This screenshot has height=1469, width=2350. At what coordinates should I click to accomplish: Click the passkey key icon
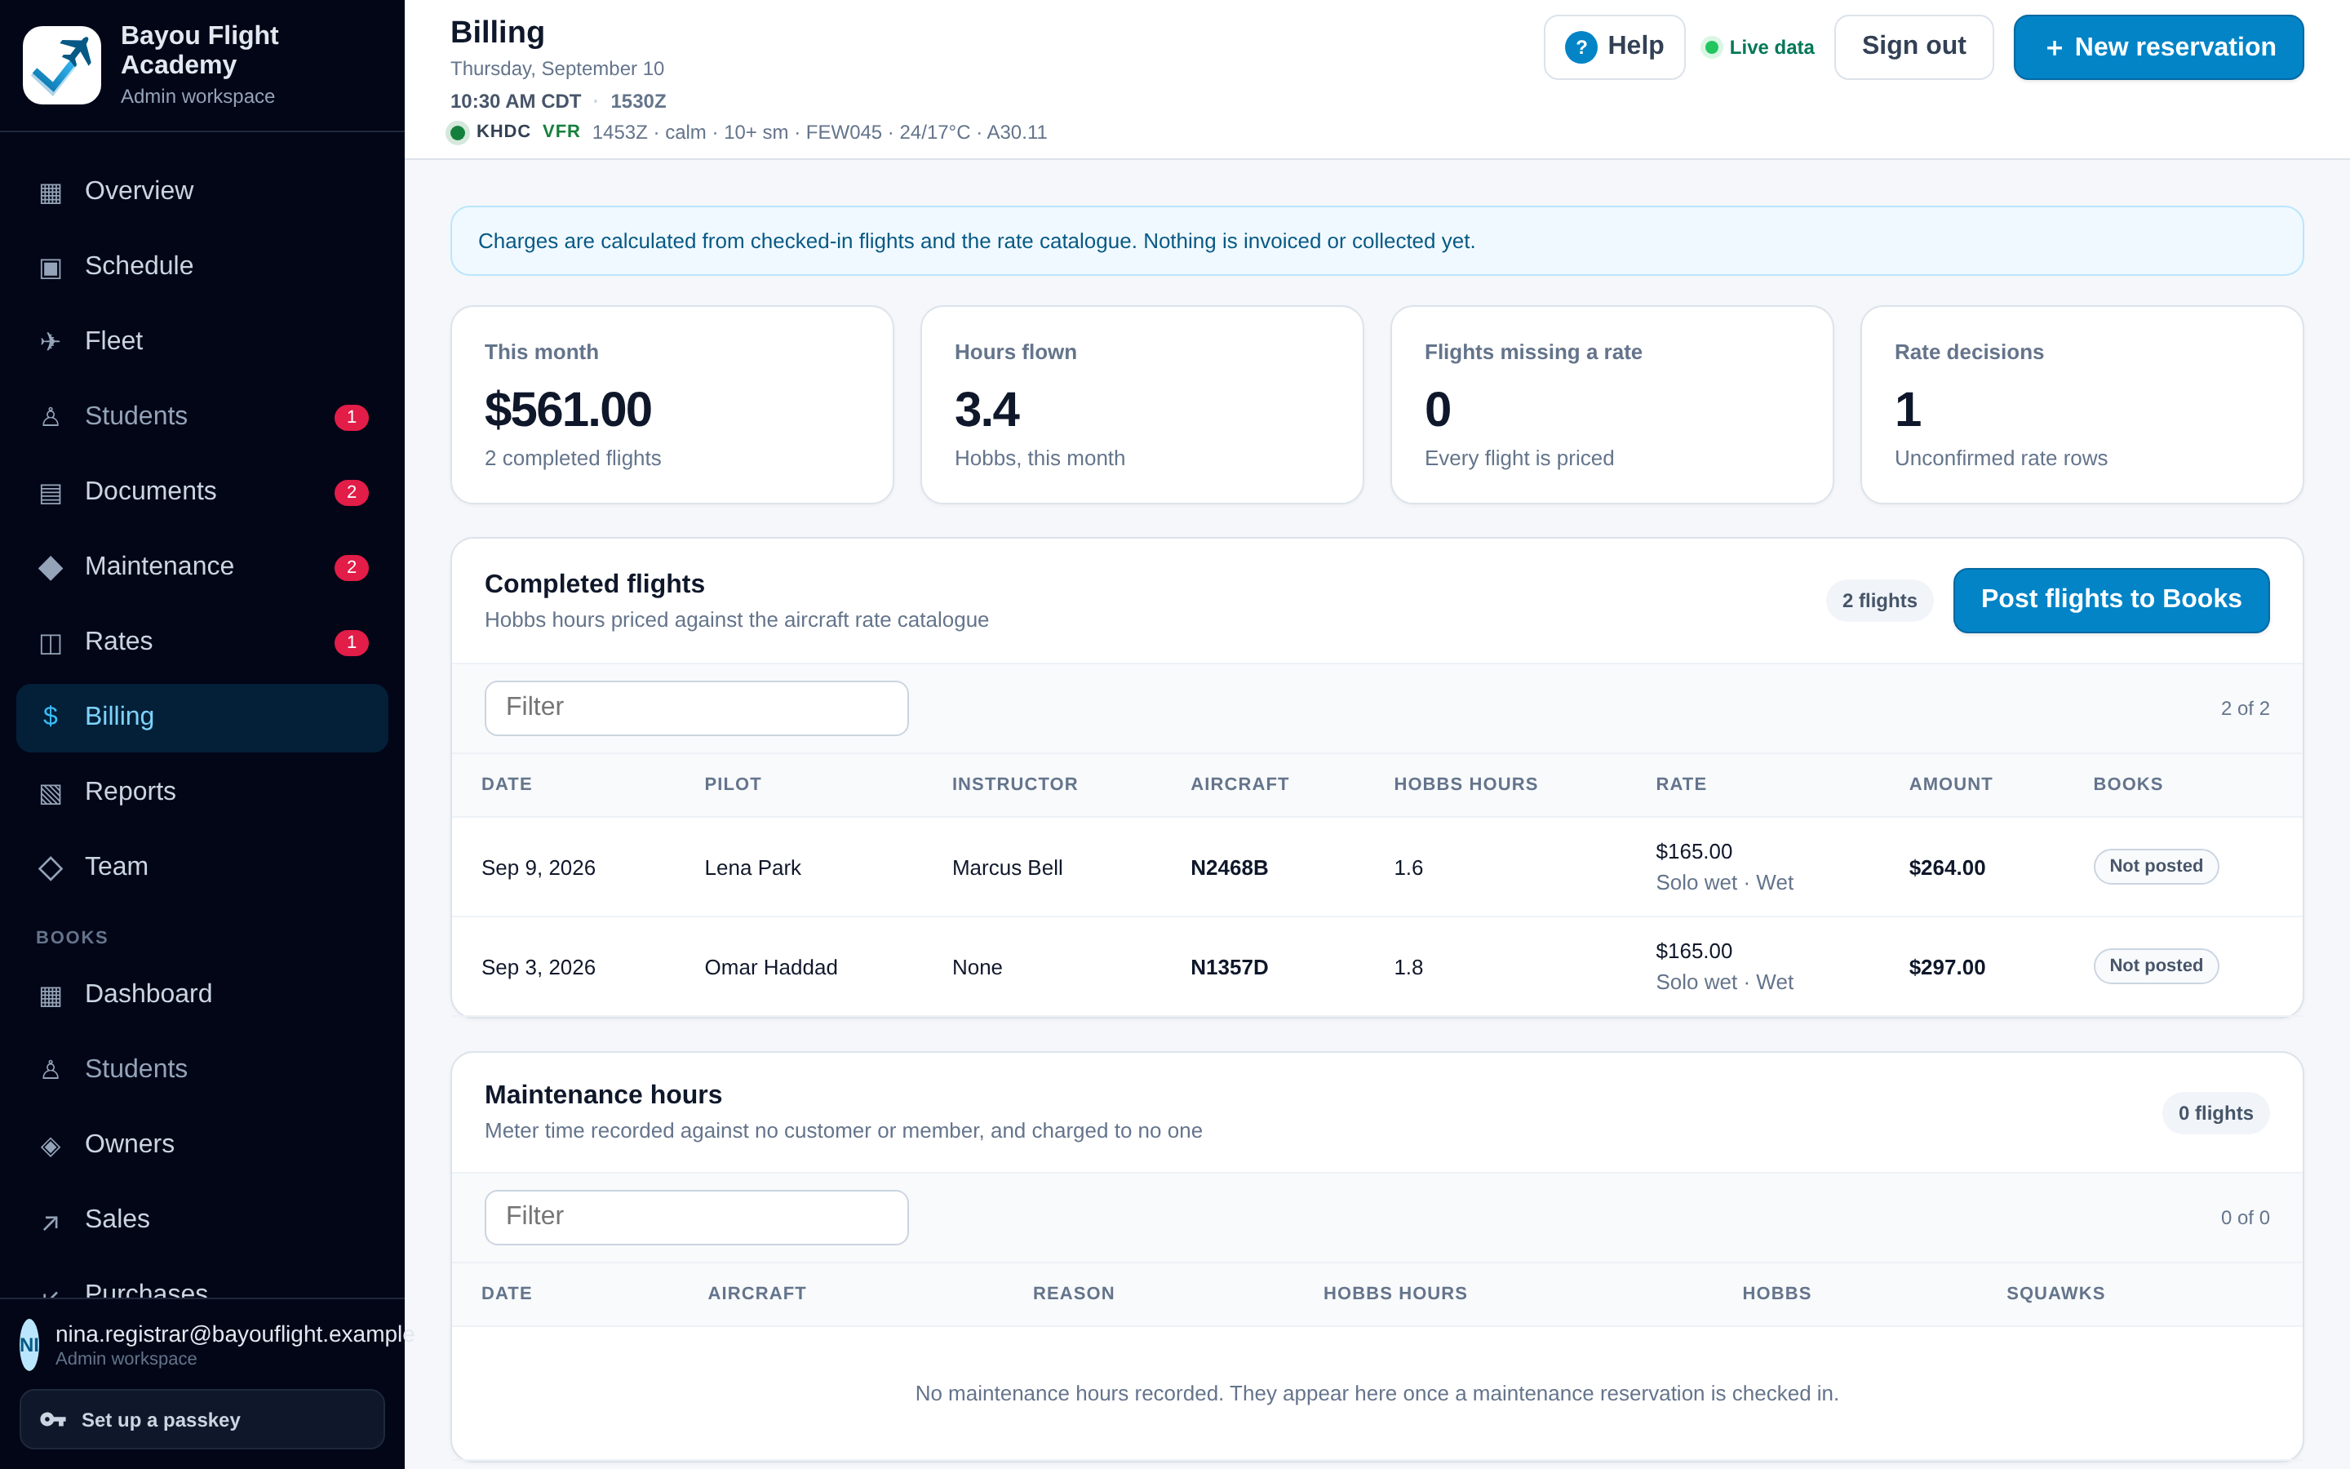52,1419
